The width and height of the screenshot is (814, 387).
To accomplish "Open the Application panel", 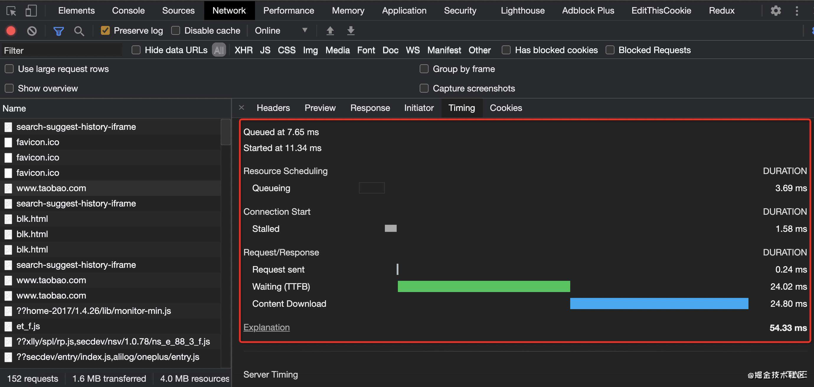I will coord(404,11).
